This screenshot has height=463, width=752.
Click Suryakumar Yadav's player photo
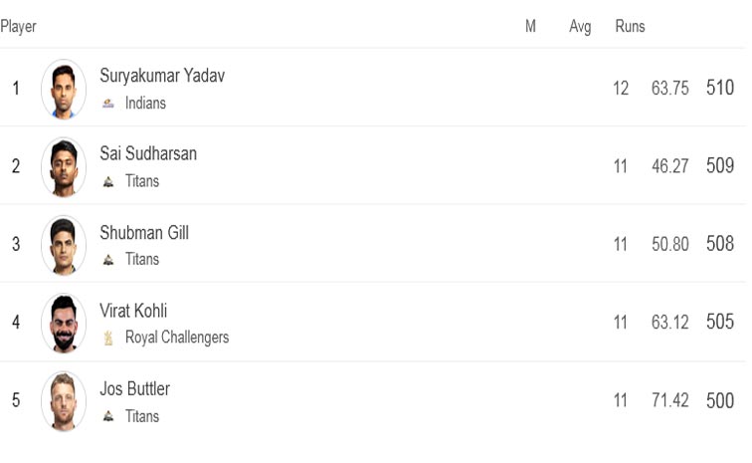[64, 89]
